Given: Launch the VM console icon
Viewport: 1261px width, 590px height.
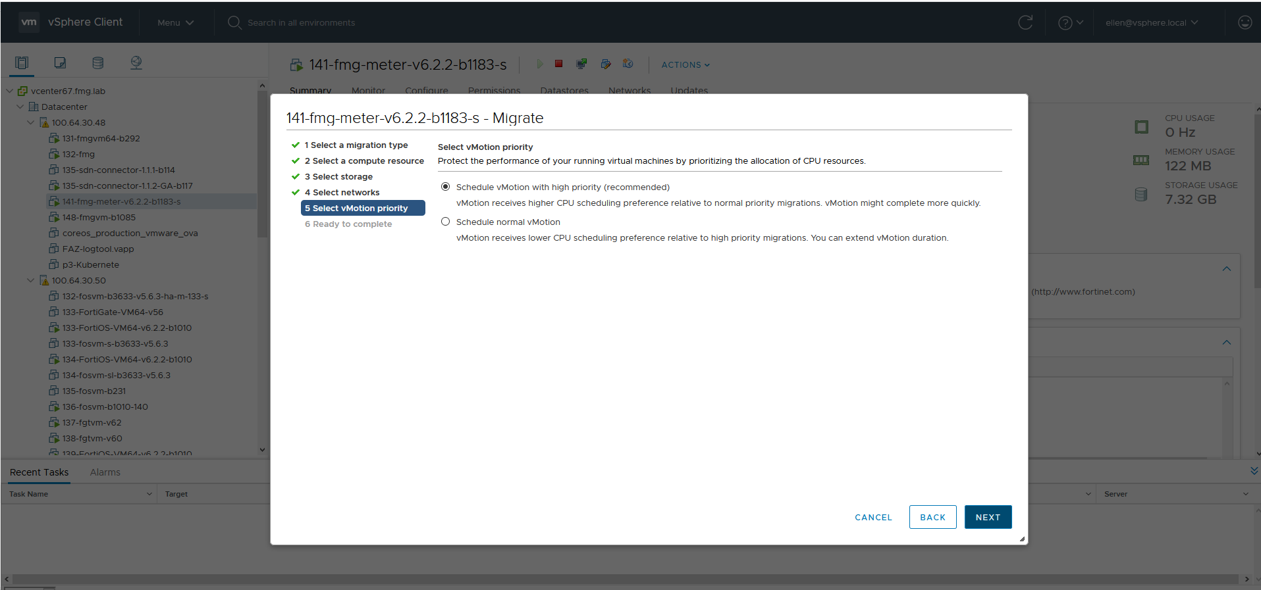Looking at the screenshot, I should (x=581, y=64).
